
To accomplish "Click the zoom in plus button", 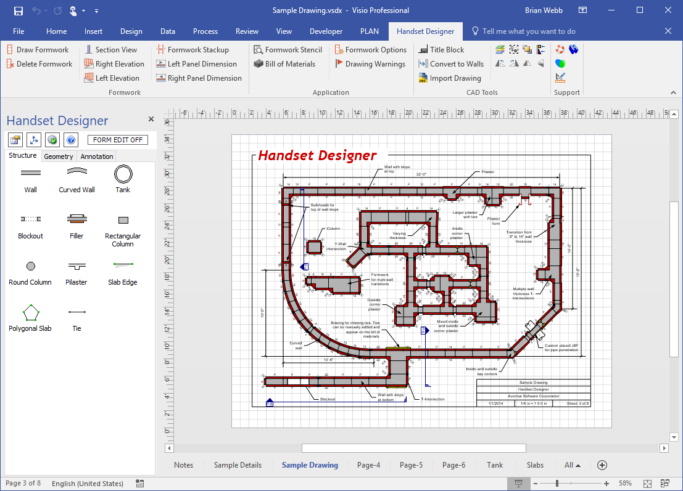I will coord(606,483).
